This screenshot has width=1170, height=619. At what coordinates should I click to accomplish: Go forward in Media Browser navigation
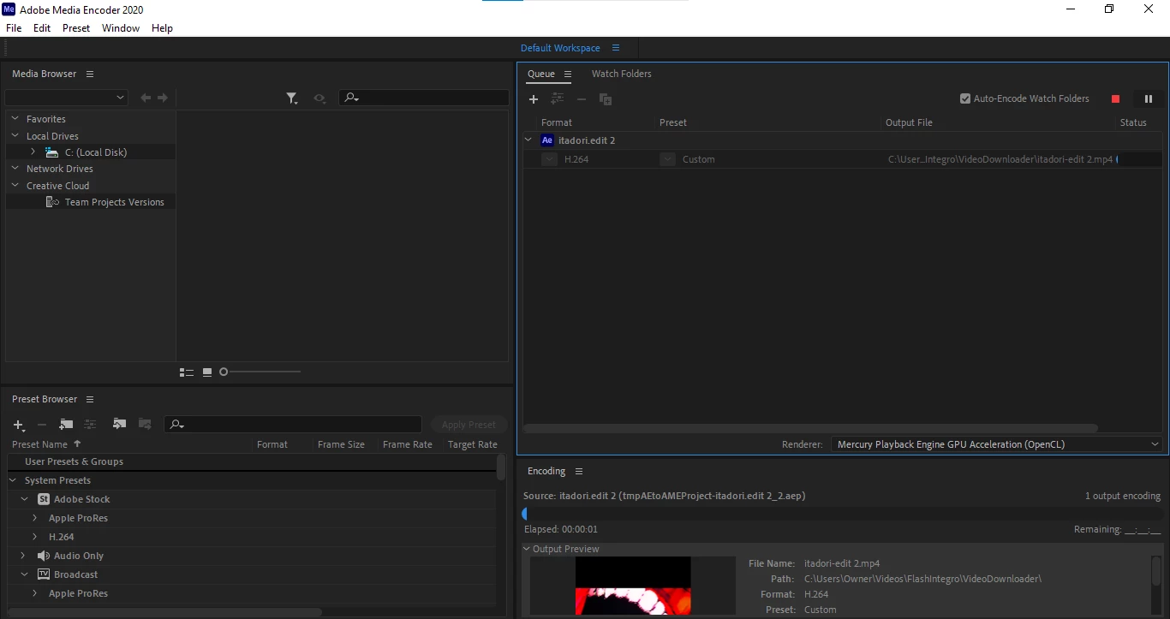pos(163,98)
